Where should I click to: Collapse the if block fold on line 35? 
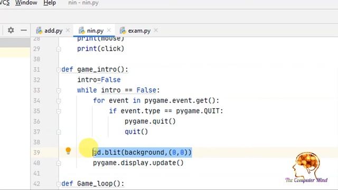[59, 111]
